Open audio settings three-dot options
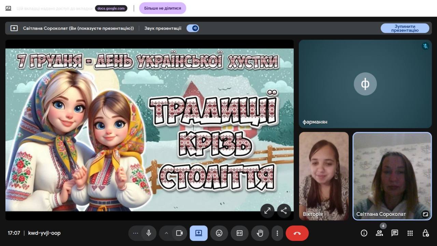 coord(136,233)
